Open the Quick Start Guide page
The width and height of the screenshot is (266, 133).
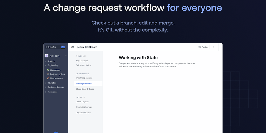tap(83, 65)
